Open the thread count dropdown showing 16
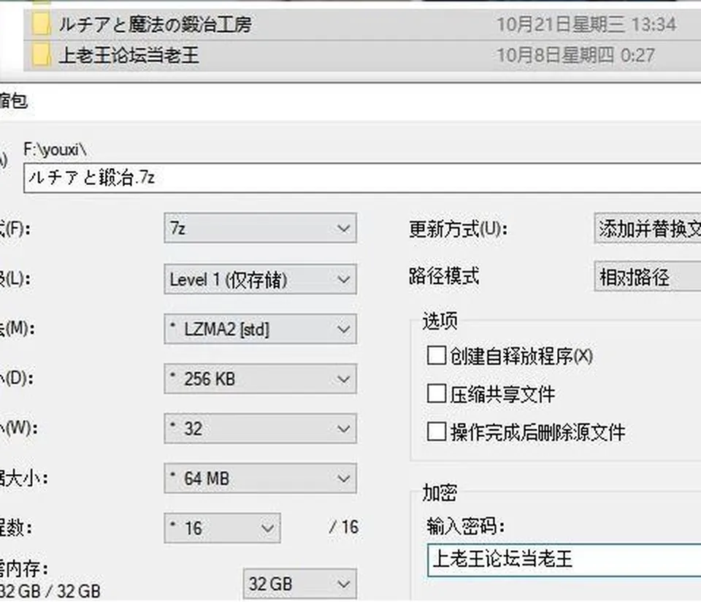Image resolution: width=701 pixels, height=602 pixels. [x=222, y=528]
